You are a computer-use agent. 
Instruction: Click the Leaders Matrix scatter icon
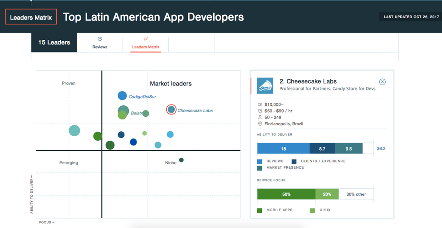146,39
